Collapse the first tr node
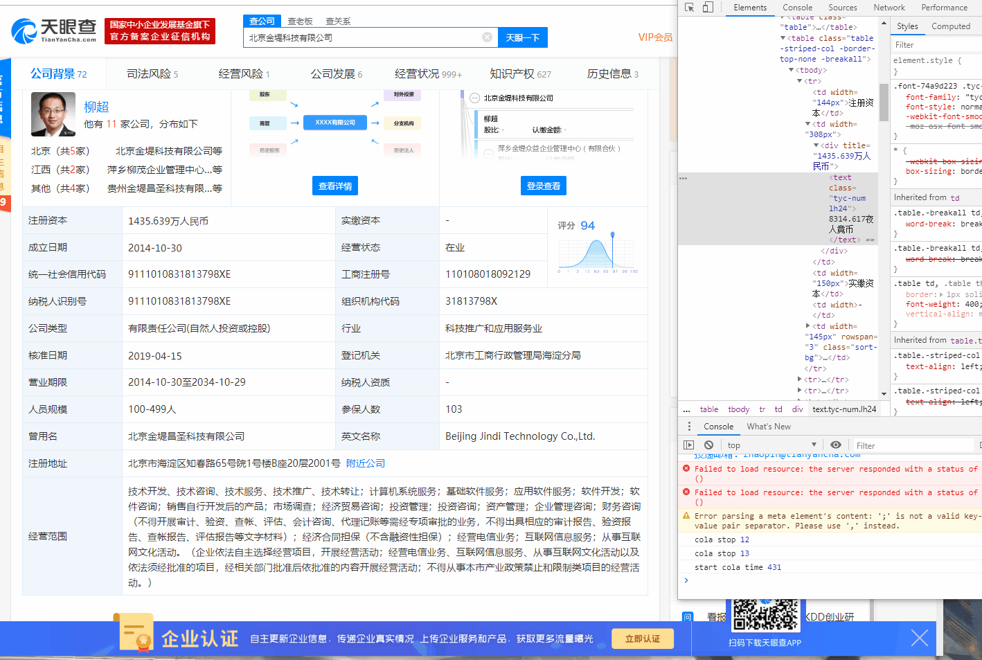The image size is (982, 660). (x=800, y=81)
